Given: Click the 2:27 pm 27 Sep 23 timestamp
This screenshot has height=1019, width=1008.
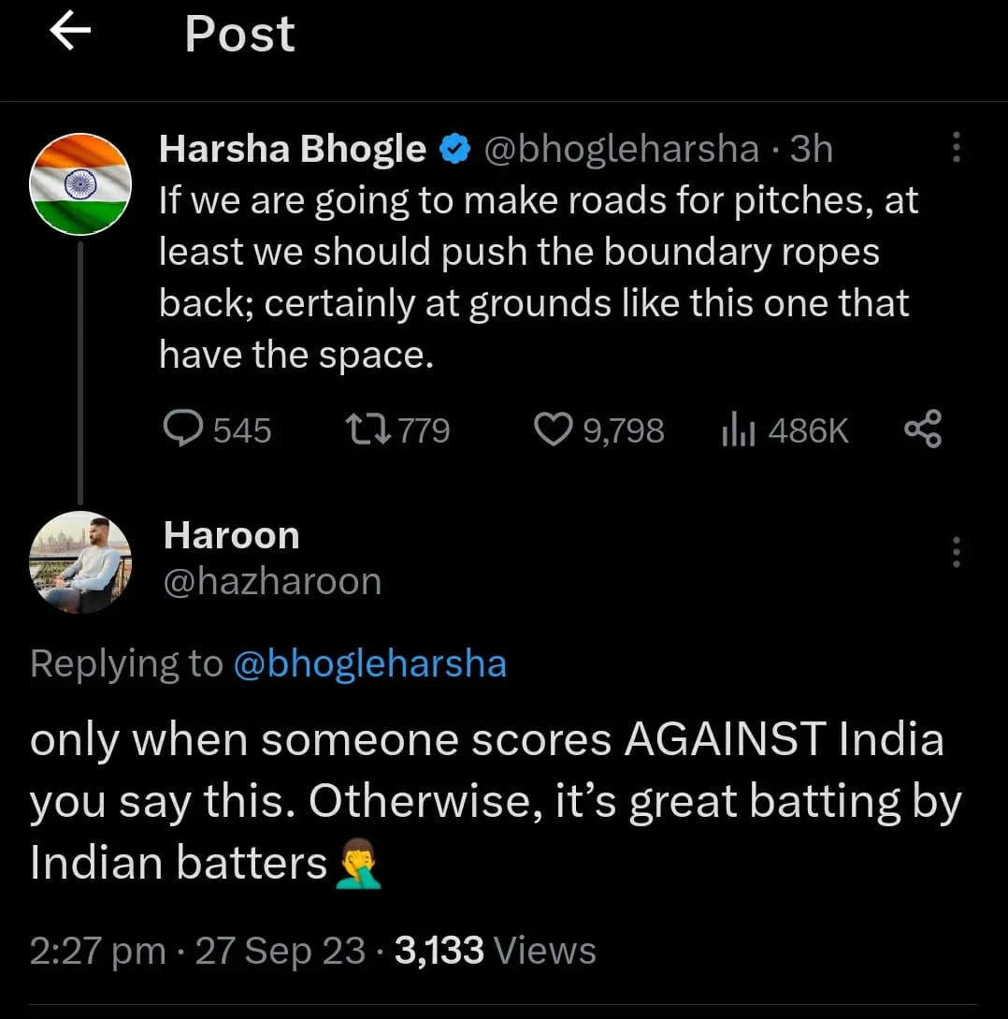Looking at the screenshot, I should click(x=197, y=950).
